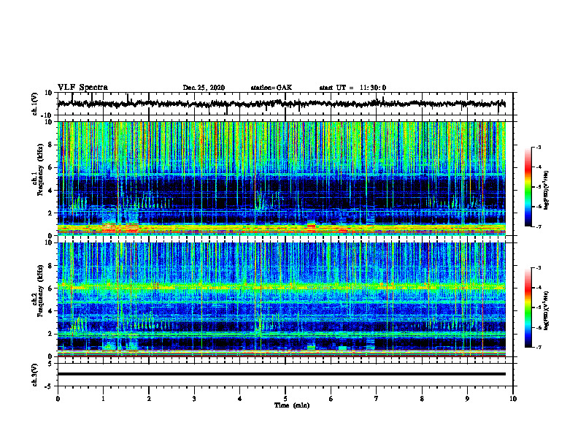Click the "6" tick on ch.2 frequency axis
Viewport: 578px width, 447px height.
point(50,289)
